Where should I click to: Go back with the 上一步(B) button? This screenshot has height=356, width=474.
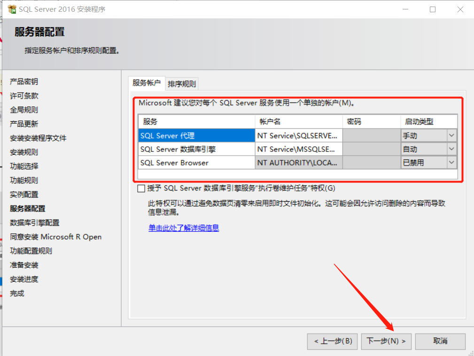(333, 341)
